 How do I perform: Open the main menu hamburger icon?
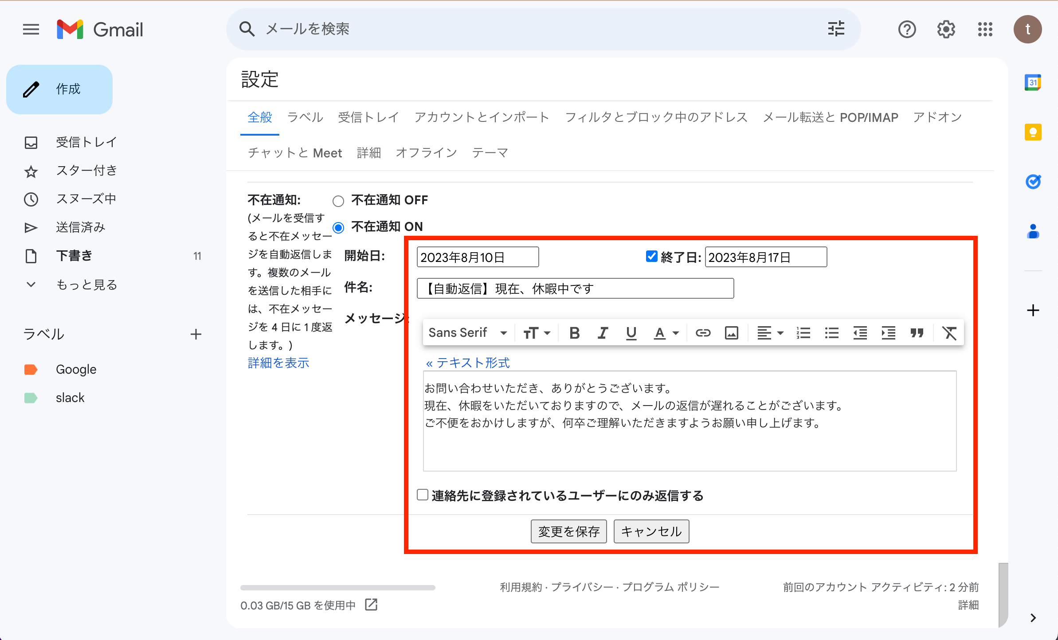[31, 29]
